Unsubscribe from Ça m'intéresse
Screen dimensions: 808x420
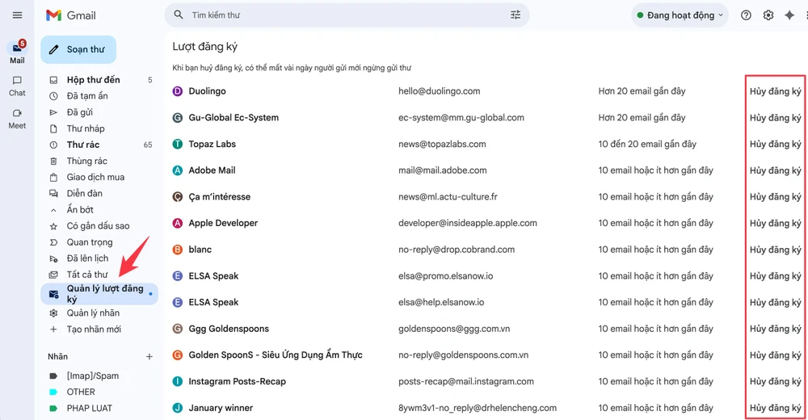point(776,197)
